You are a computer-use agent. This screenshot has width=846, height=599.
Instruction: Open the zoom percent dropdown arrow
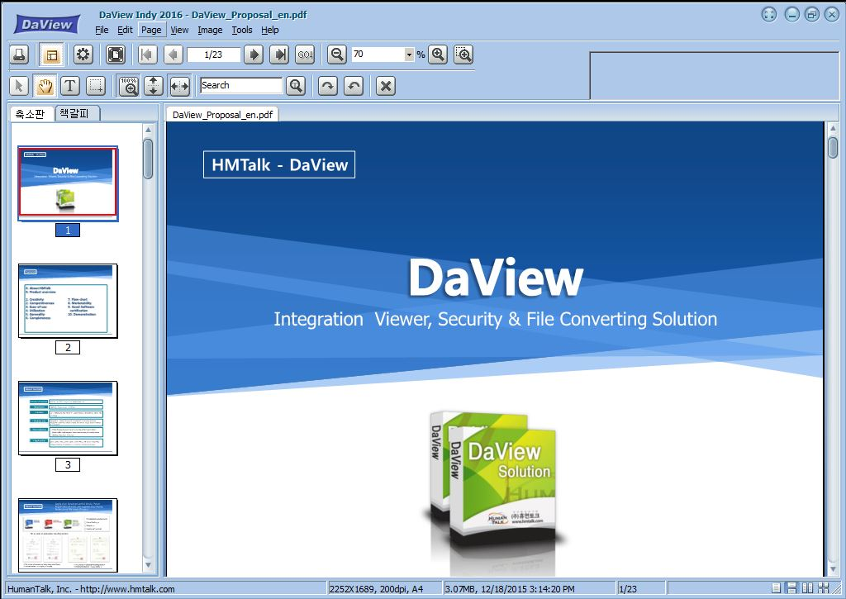[409, 55]
